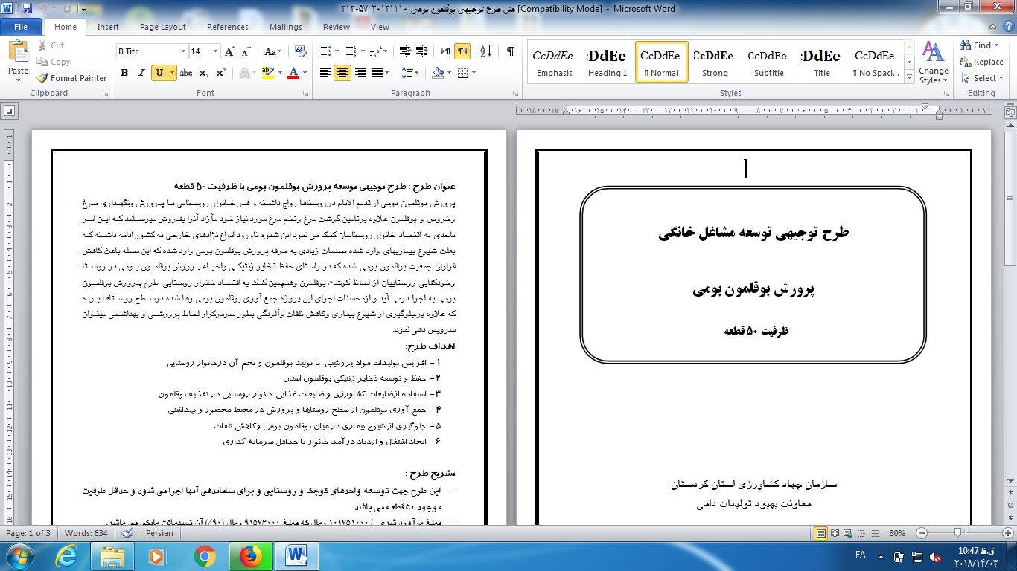Switch to the Page Layout tab
Viewport: 1017px width, 571px height.
pyautogui.click(x=163, y=27)
